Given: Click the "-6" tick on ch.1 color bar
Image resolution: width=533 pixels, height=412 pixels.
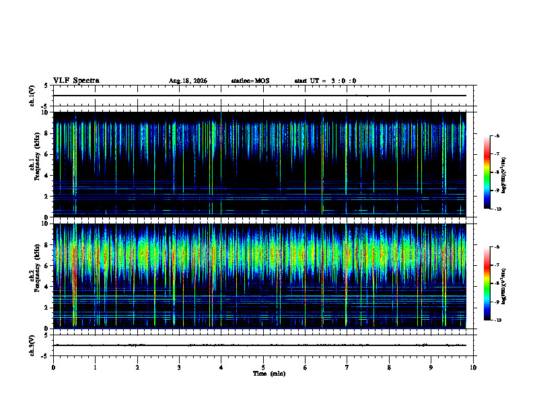Looking at the screenshot, I should 497,135.
